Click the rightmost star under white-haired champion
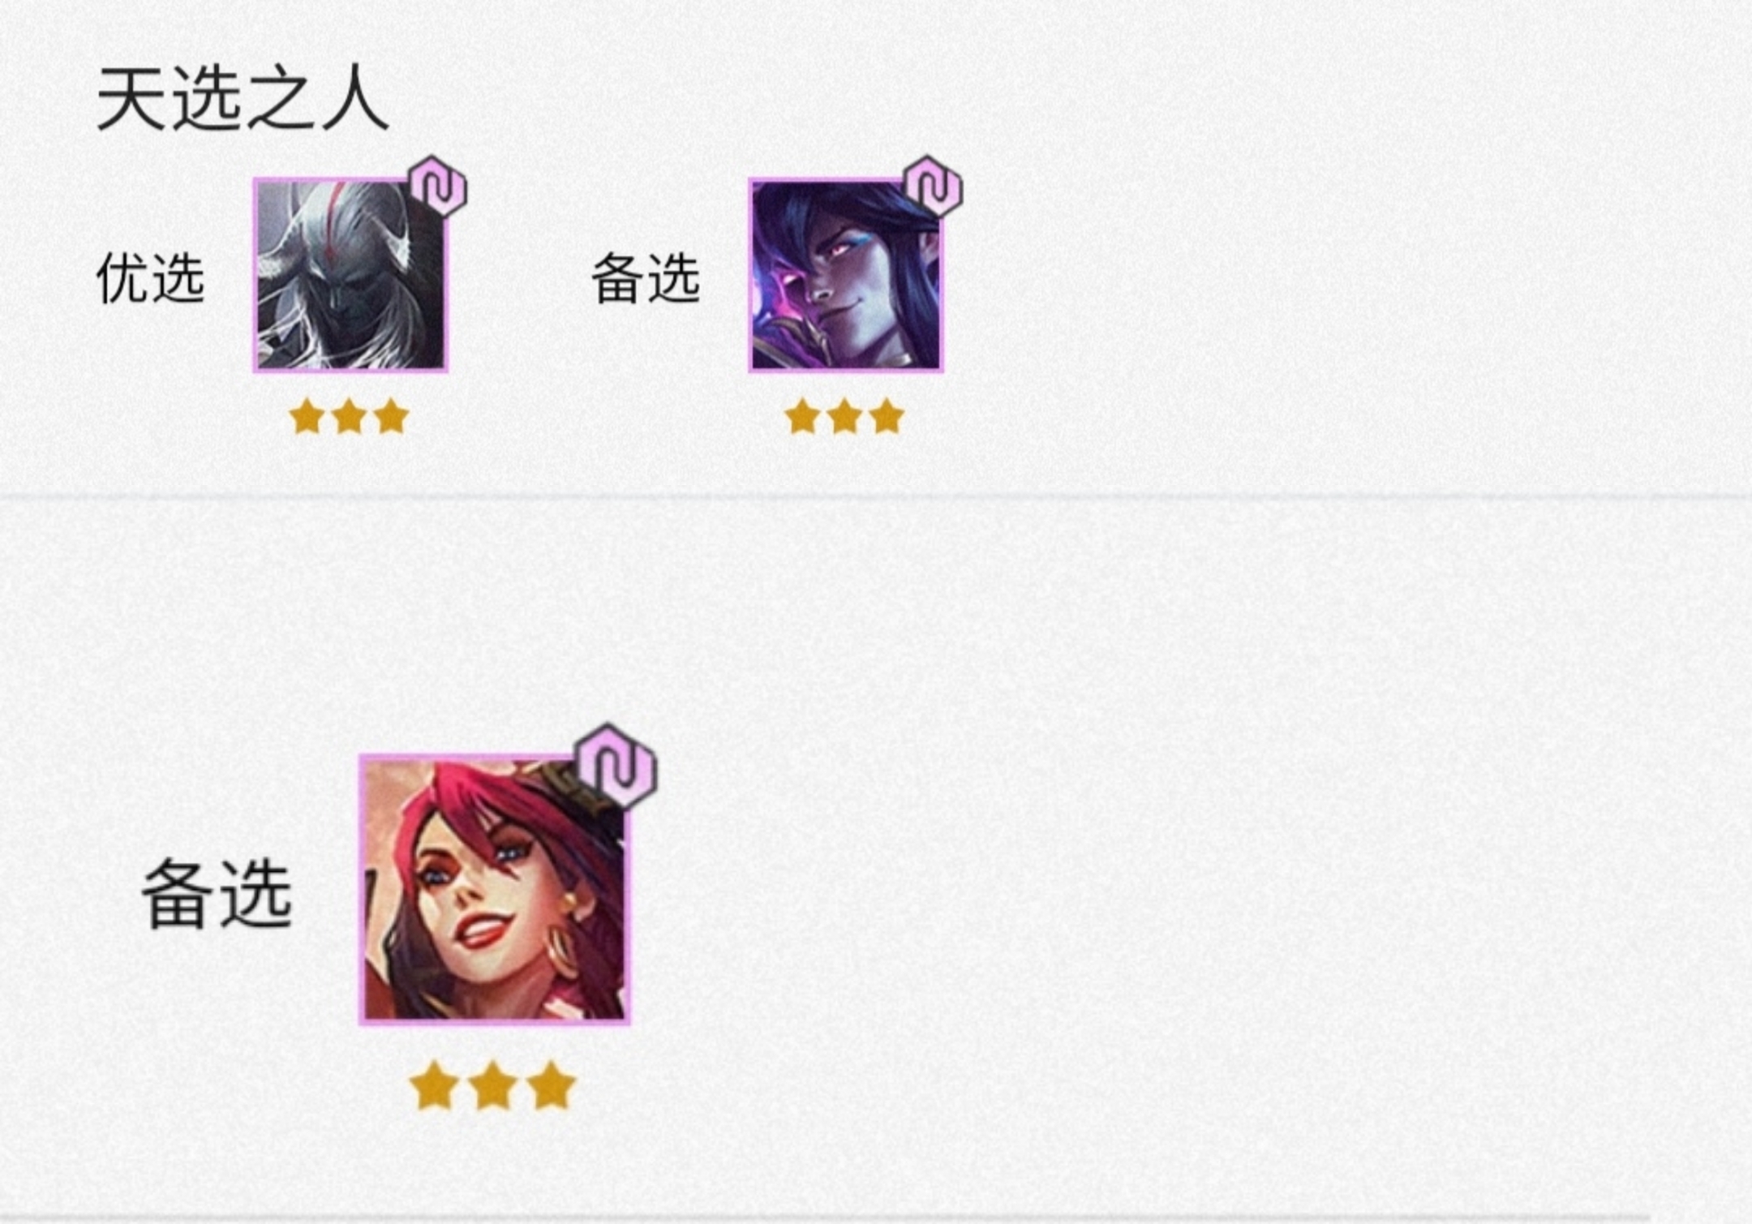The width and height of the screenshot is (1752, 1224). (x=392, y=417)
